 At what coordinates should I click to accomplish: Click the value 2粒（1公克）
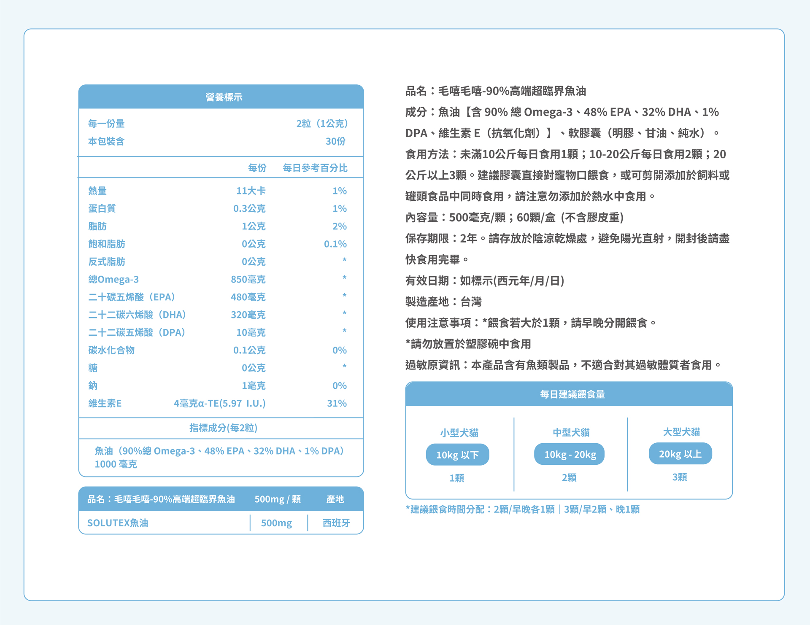(322, 124)
